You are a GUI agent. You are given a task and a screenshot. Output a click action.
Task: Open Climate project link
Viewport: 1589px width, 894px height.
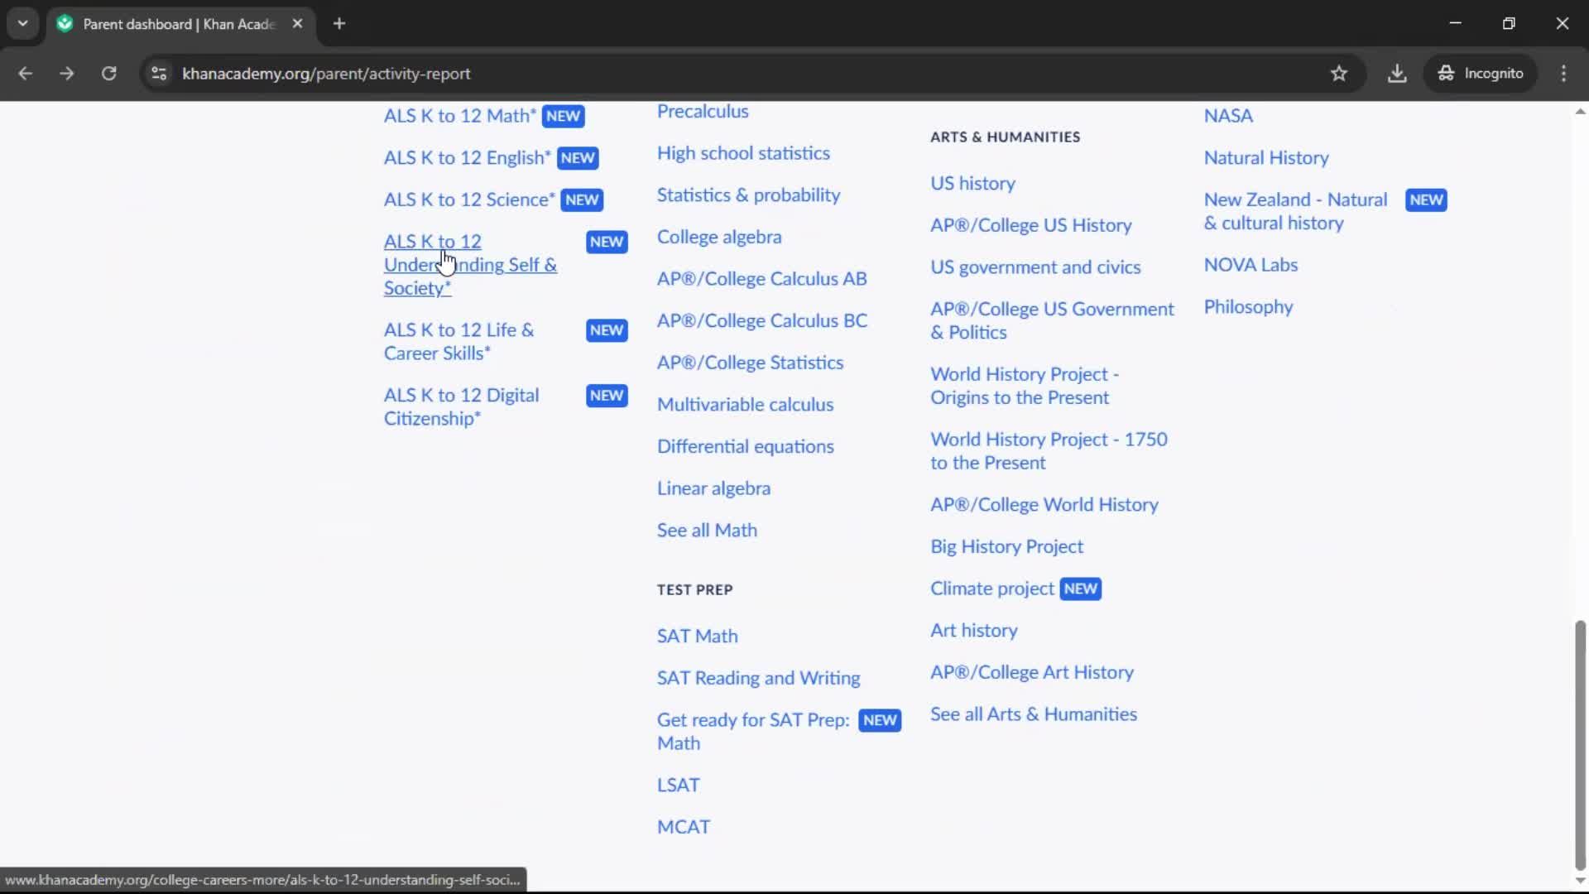pyautogui.click(x=992, y=589)
